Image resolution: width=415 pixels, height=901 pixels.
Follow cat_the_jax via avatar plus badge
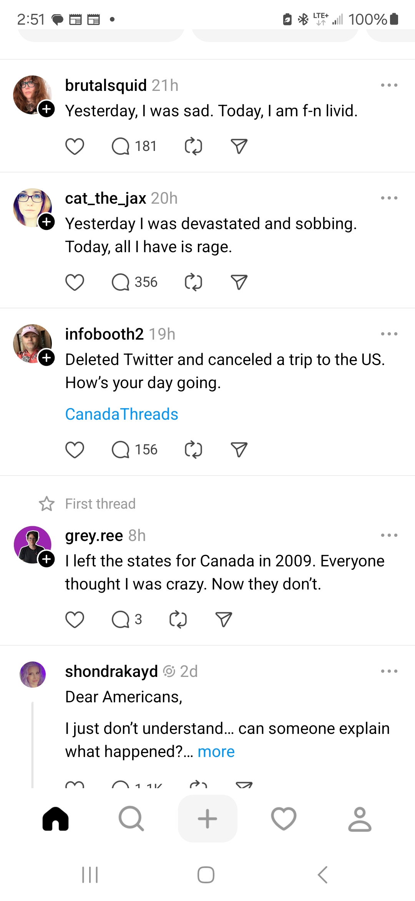click(x=46, y=222)
